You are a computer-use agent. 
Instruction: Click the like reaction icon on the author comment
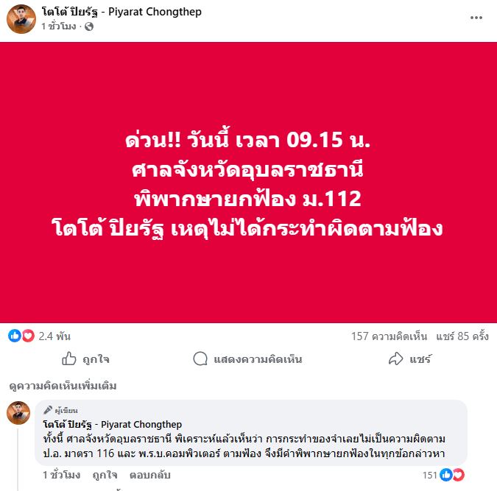pyautogui.click(x=445, y=475)
